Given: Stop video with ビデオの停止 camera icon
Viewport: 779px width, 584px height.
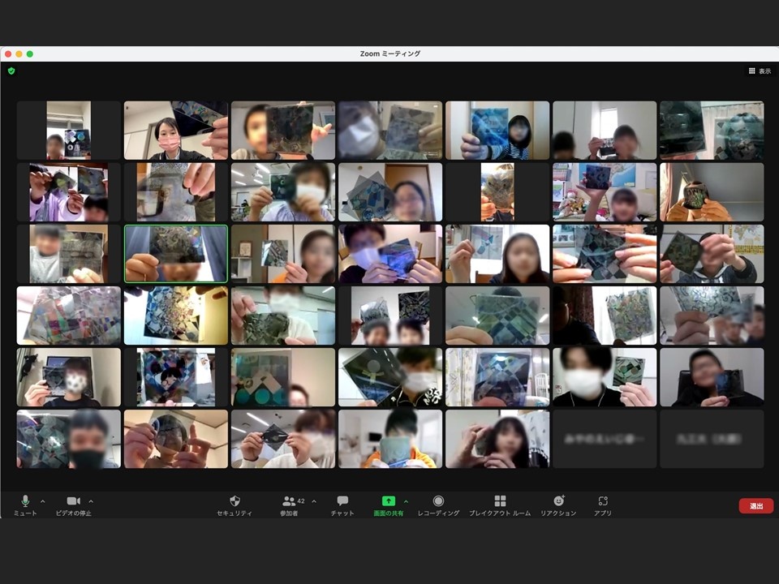Looking at the screenshot, I should [73, 501].
